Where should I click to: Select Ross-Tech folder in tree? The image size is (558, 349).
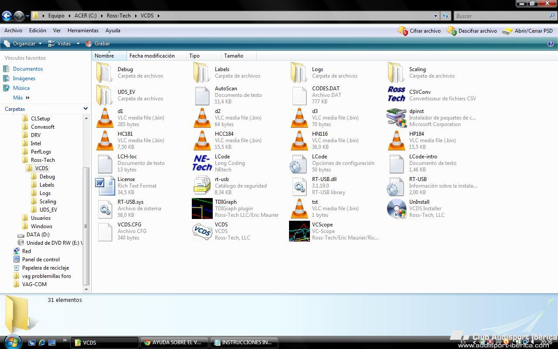pos(43,160)
